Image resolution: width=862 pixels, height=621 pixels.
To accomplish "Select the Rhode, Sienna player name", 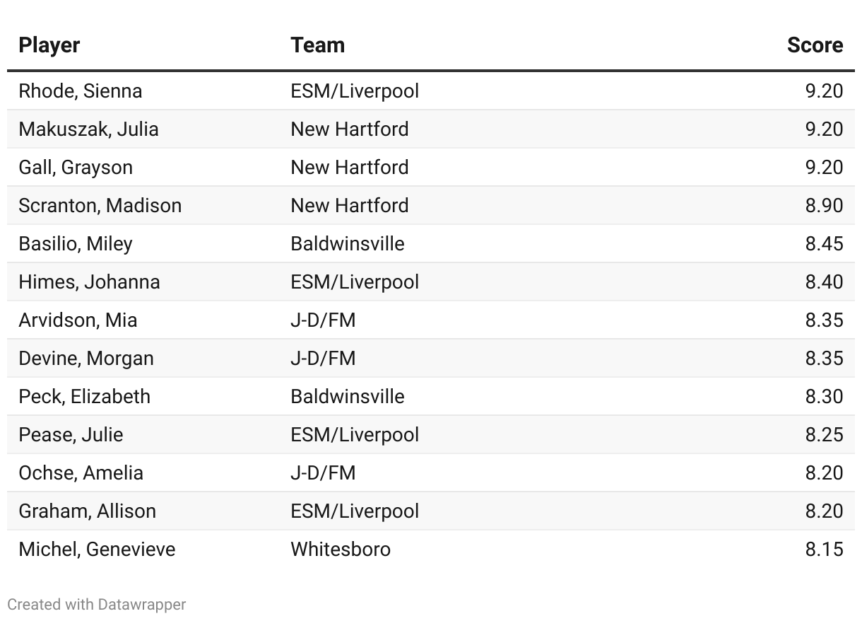I will [x=80, y=91].
